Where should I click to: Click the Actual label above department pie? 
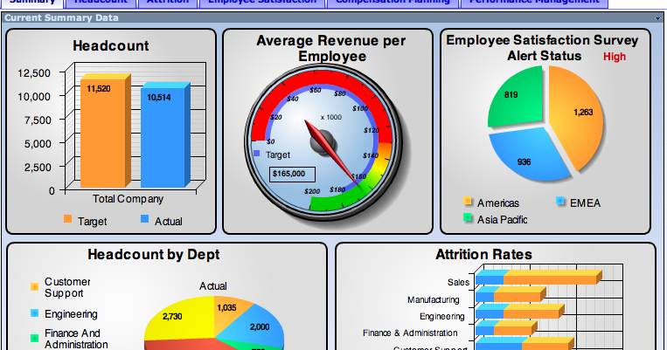213,286
